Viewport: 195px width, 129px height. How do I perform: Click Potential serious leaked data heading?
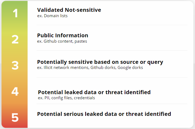point(104,114)
